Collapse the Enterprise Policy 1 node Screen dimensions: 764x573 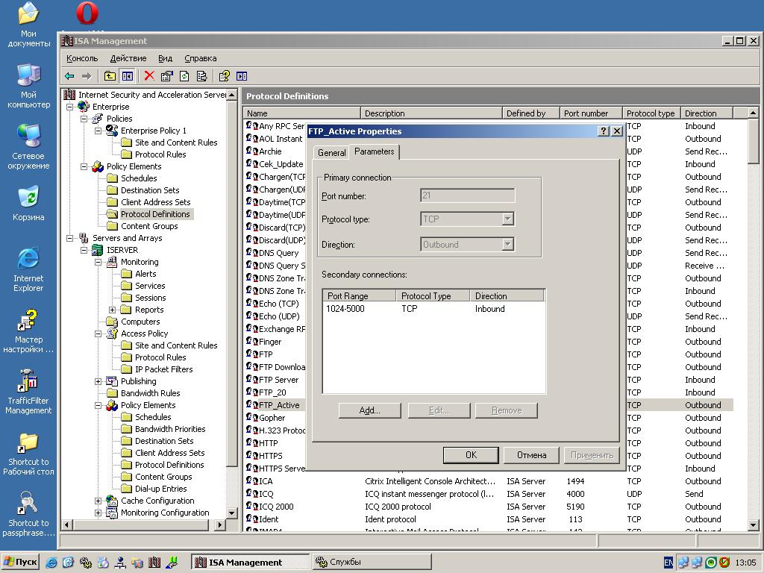pyautogui.click(x=98, y=131)
